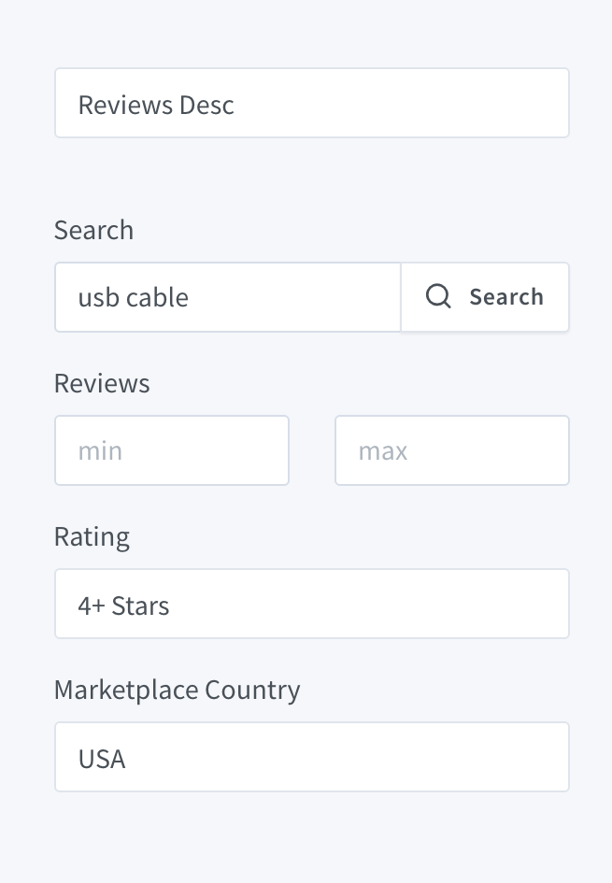Click the bold Search text on the button
The height and width of the screenshot is (883, 612).
coord(506,297)
